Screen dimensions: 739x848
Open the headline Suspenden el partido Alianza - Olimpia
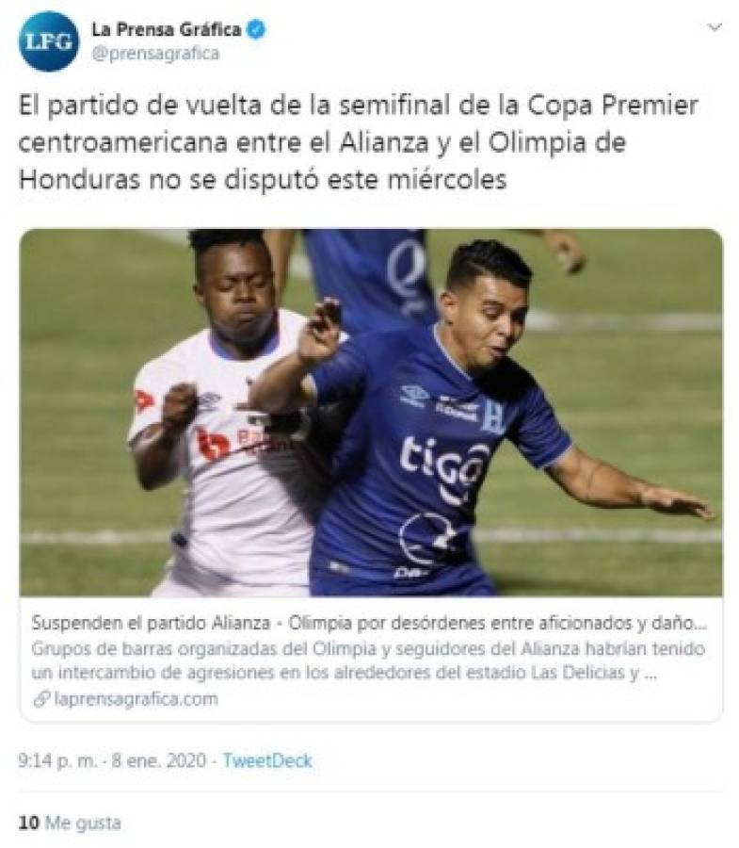[x=369, y=623]
